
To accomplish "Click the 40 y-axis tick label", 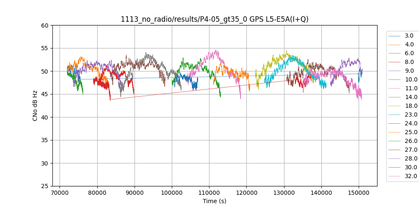I will (45, 117).
